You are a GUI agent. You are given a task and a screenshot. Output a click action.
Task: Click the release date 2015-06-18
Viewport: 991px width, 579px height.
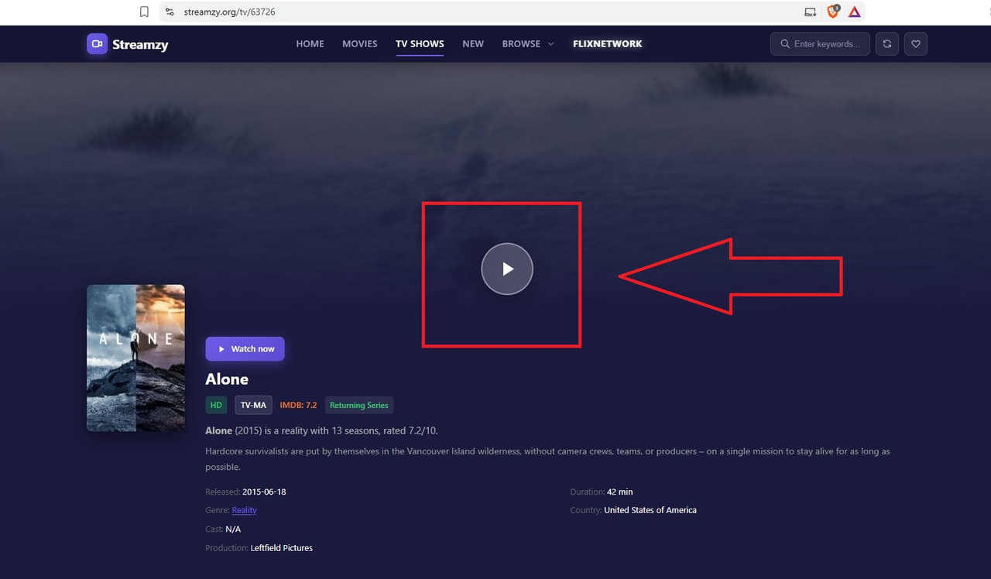pos(264,492)
